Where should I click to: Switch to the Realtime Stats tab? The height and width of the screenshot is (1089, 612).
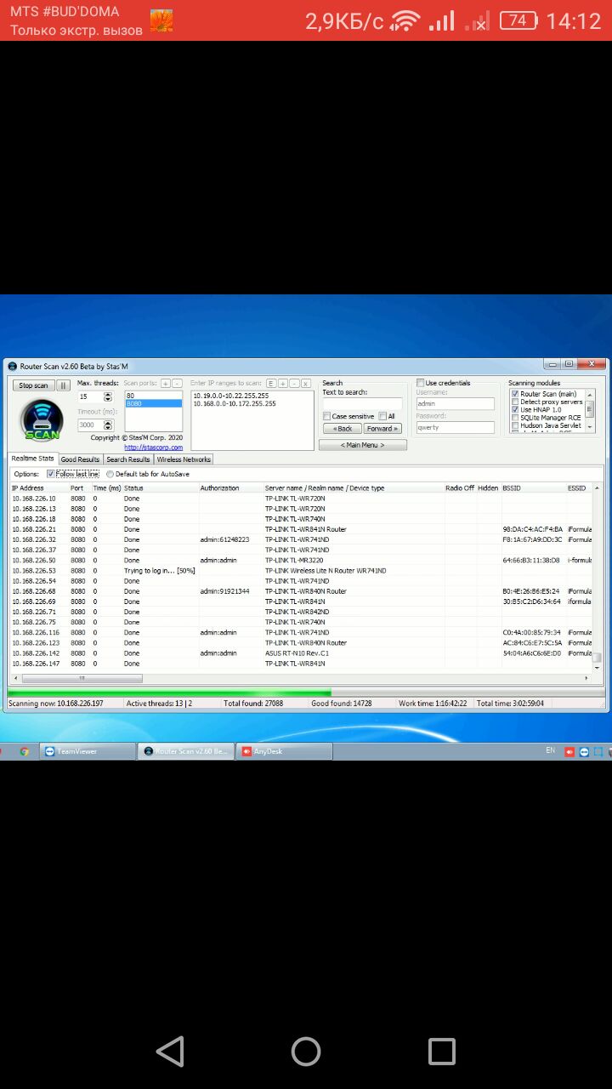[x=32, y=459]
